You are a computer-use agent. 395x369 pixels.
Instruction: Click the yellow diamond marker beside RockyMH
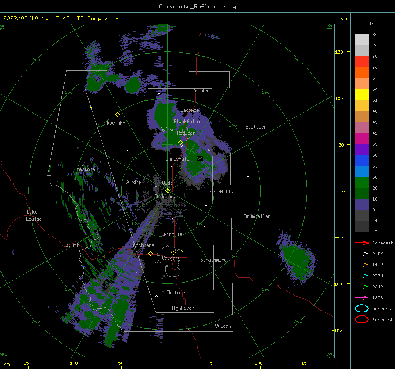pos(117,115)
